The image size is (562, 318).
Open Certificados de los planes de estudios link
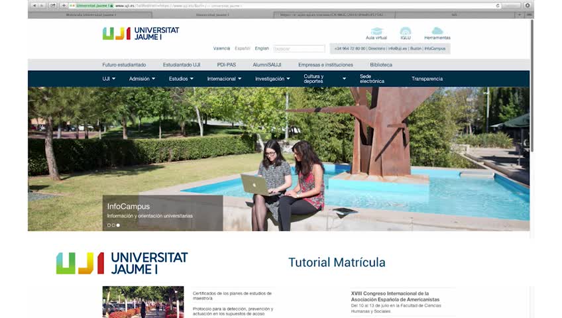232,295
